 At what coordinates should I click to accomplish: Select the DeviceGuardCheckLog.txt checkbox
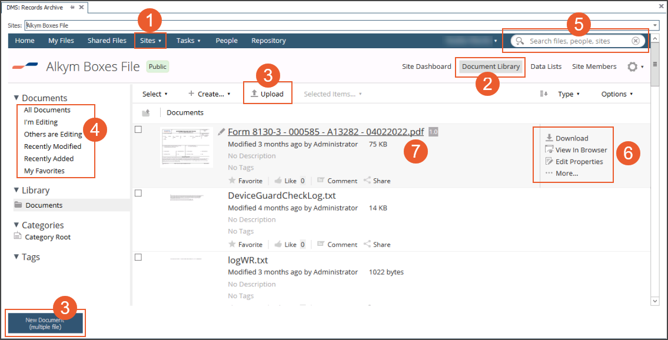tap(138, 193)
